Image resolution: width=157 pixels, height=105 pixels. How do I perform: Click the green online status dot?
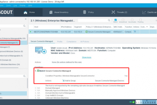(31, 32)
